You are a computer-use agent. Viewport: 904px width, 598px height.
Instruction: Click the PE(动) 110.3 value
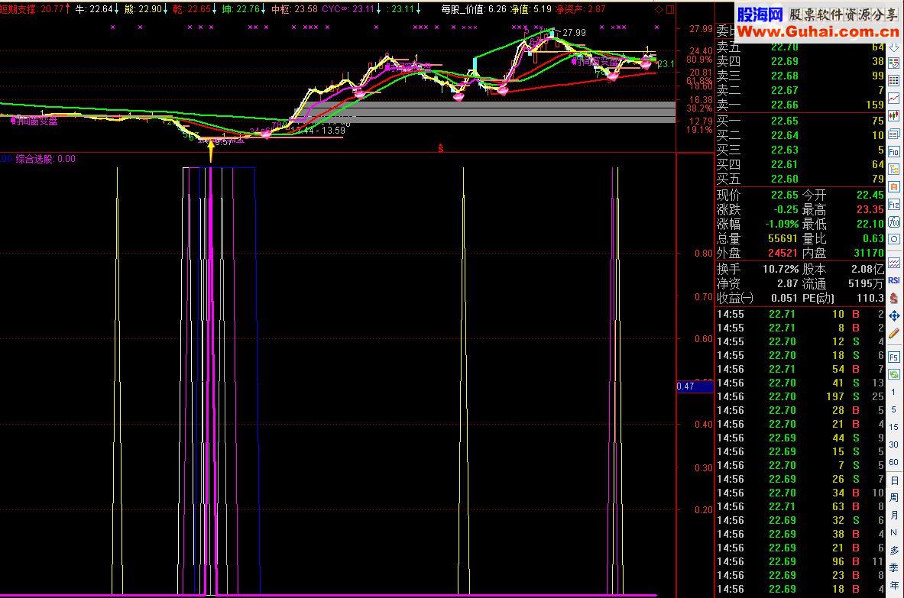point(870,299)
